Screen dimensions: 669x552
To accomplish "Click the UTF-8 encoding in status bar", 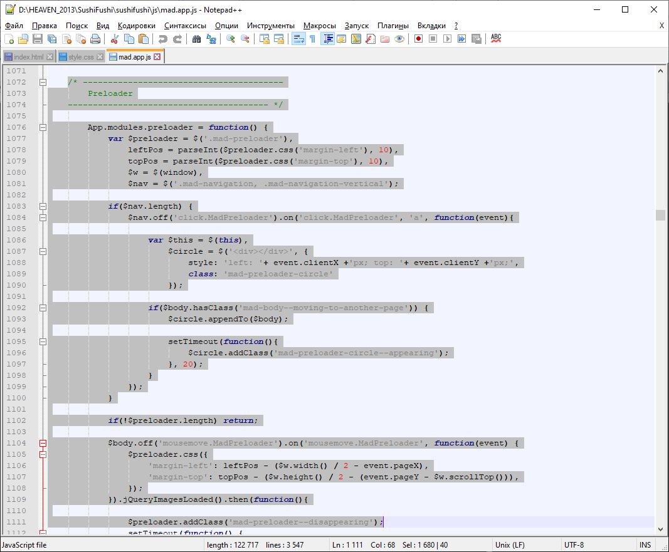I will (x=574, y=545).
